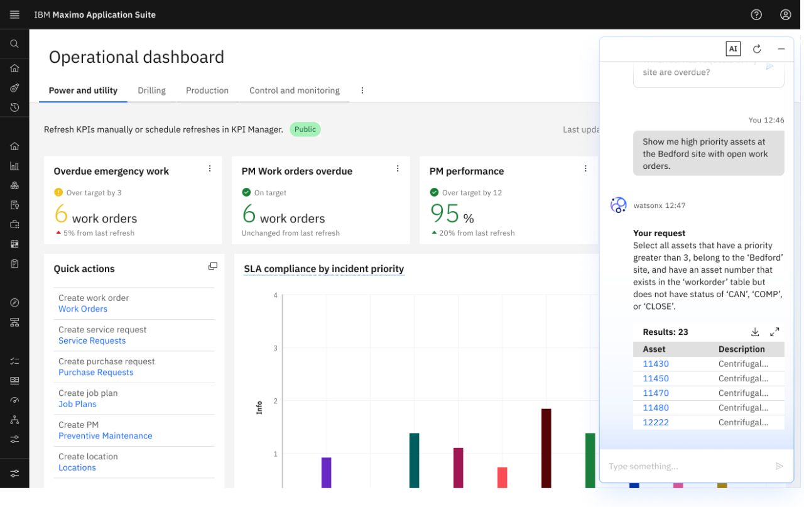Open asset 11480 link

(656, 408)
